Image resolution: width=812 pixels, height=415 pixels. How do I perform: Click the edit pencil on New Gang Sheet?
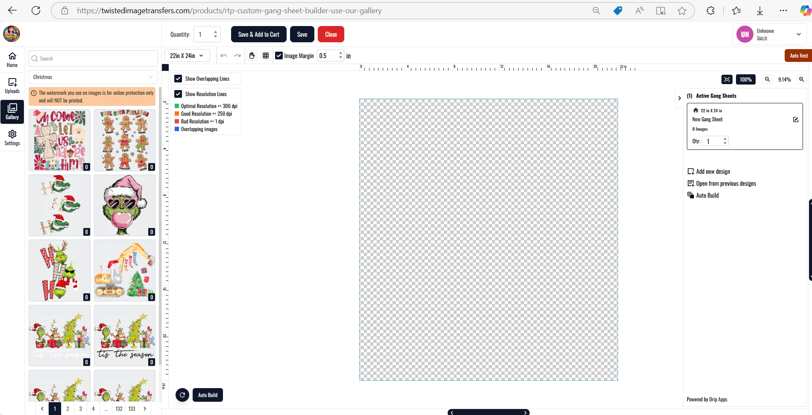[795, 120]
